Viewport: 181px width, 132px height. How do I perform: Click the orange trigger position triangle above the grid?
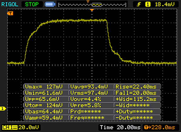92,11
